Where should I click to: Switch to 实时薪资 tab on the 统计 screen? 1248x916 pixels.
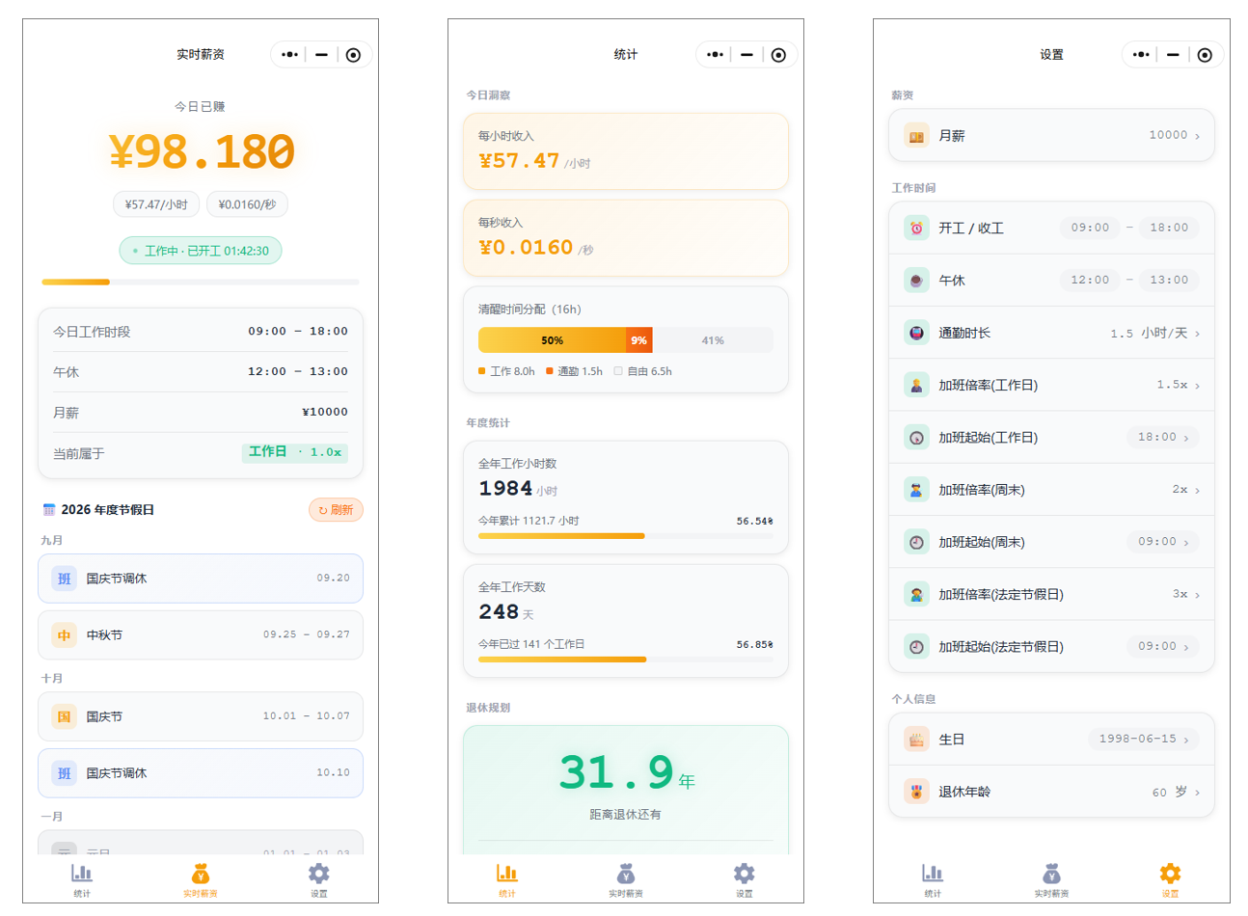[x=626, y=880]
